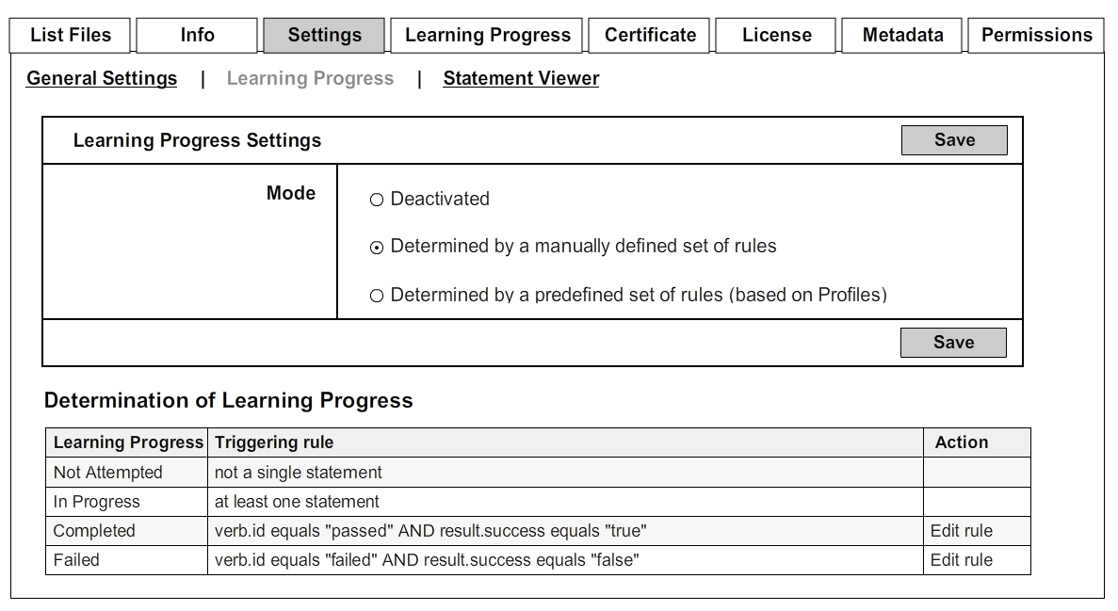The height and width of the screenshot is (611, 1118).
Task: Open the Learning Progress main tab
Action: 487,36
